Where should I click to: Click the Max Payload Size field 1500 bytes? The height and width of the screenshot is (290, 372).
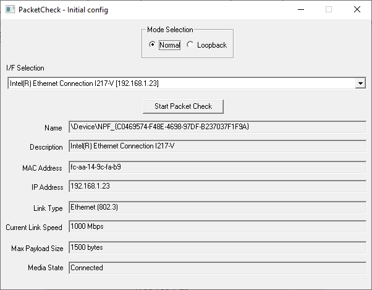218,247
